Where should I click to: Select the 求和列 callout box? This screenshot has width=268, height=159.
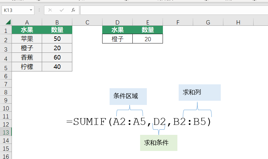200,92
